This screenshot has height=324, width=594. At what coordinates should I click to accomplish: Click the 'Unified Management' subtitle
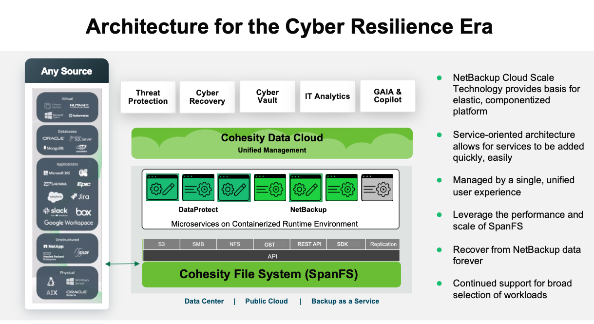(x=272, y=150)
